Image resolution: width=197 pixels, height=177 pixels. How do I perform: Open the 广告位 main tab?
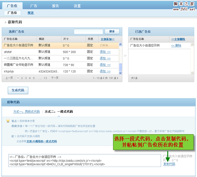coord(12,6)
